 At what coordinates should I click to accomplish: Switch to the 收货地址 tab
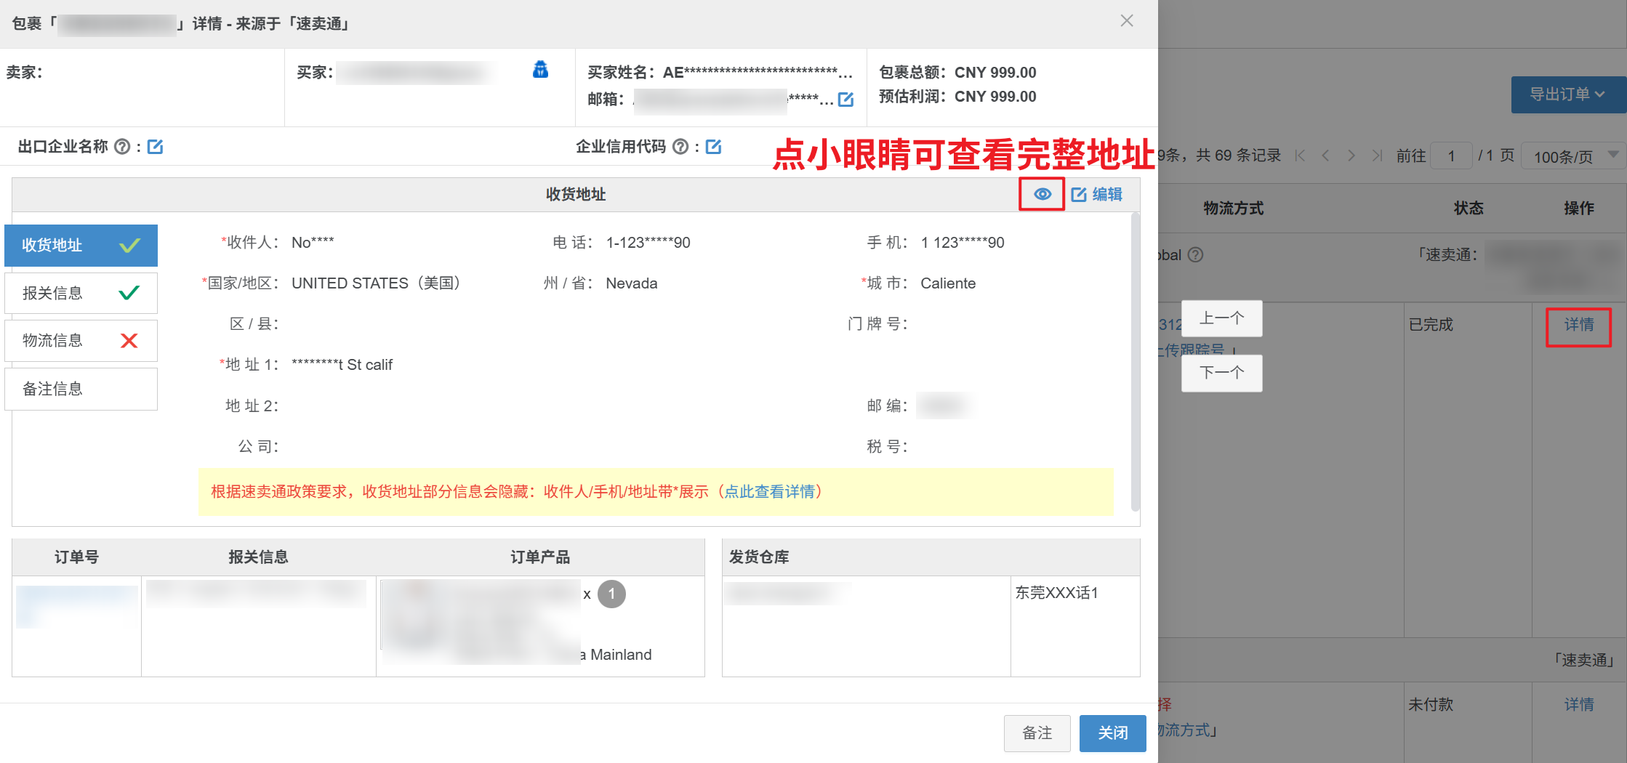point(81,246)
